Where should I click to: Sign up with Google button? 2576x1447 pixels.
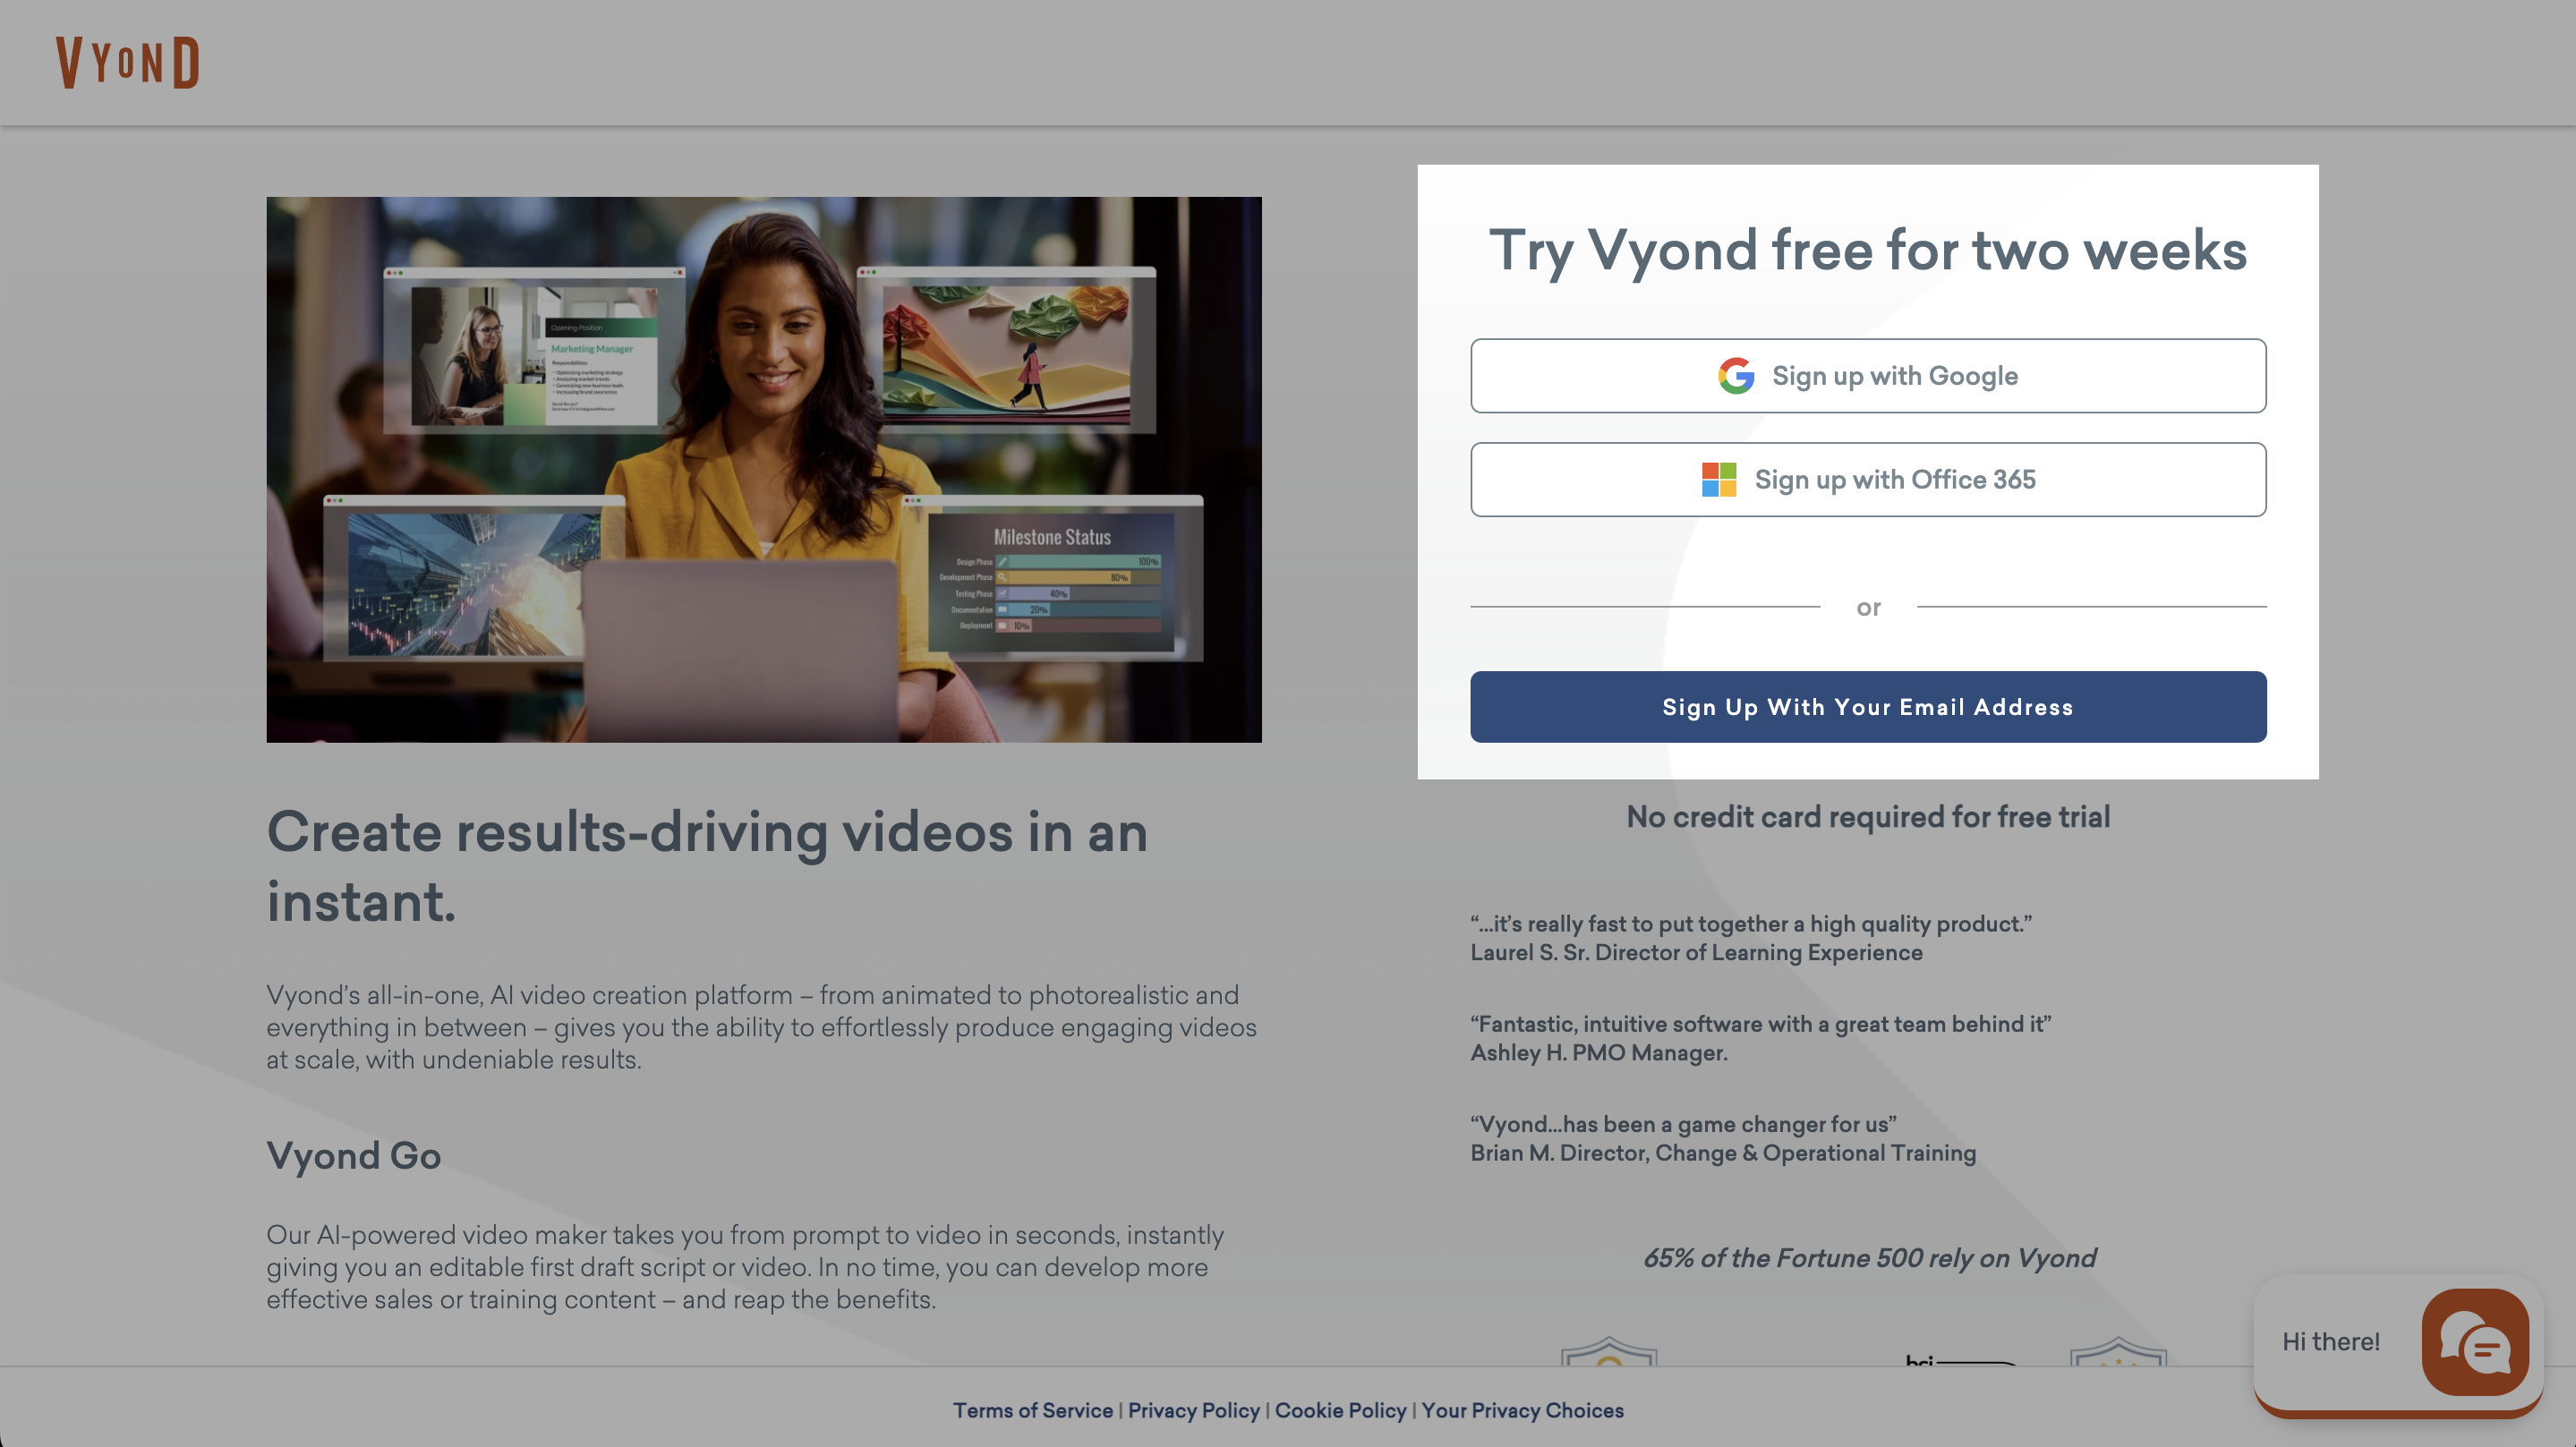point(1867,376)
